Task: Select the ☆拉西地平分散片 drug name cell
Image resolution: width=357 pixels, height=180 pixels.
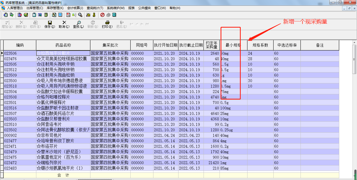Action: (x=63, y=53)
